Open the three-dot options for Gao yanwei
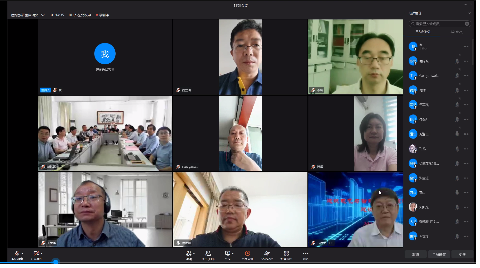The image size is (480, 268). click(466, 76)
